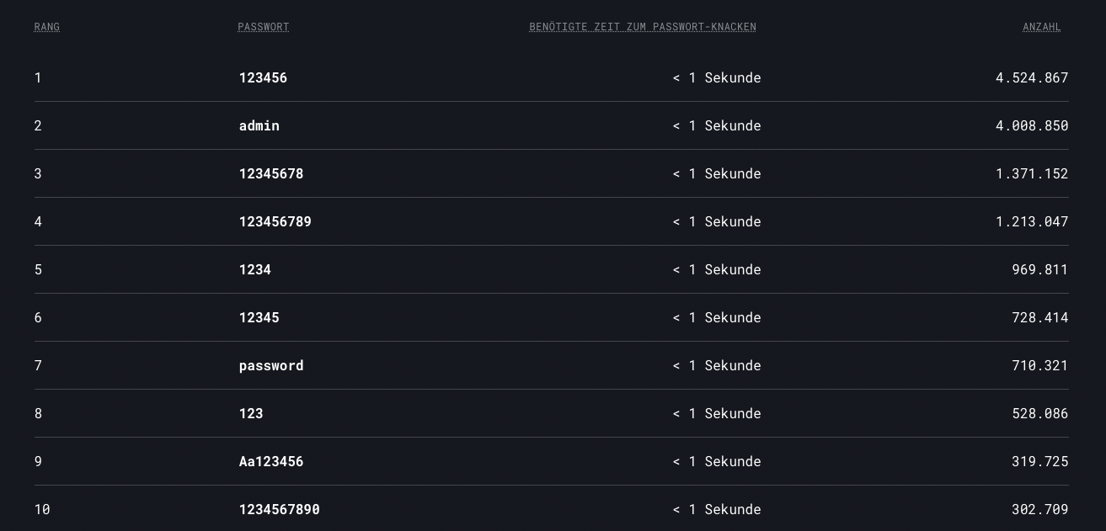
Task: Click the crack time in row 3
Action: pos(717,173)
